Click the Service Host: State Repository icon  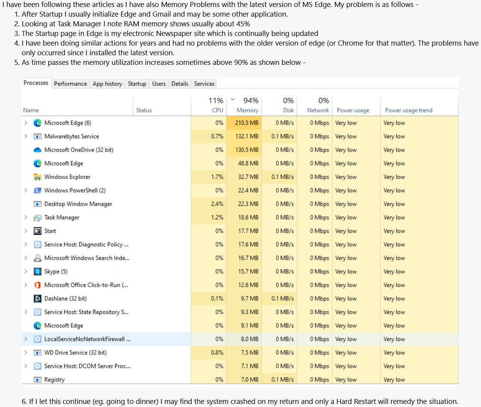(x=38, y=312)
